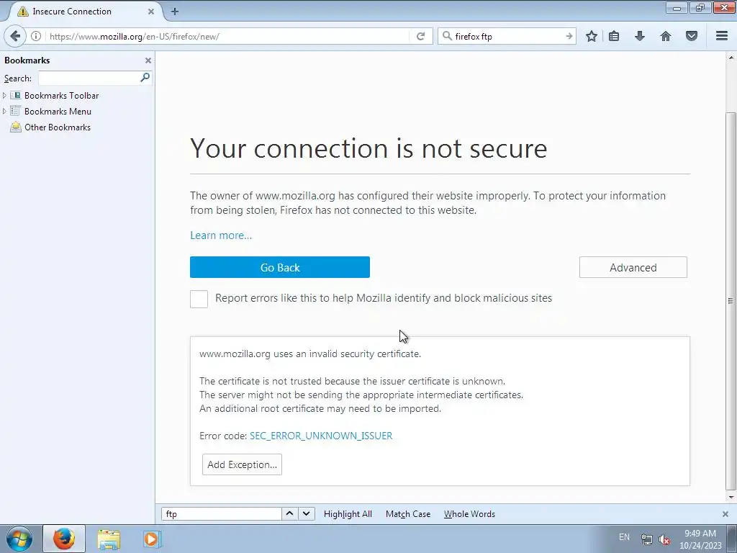Click the page vertical scrollbar thumb
737x553 pixels.
tap(731, 301)
